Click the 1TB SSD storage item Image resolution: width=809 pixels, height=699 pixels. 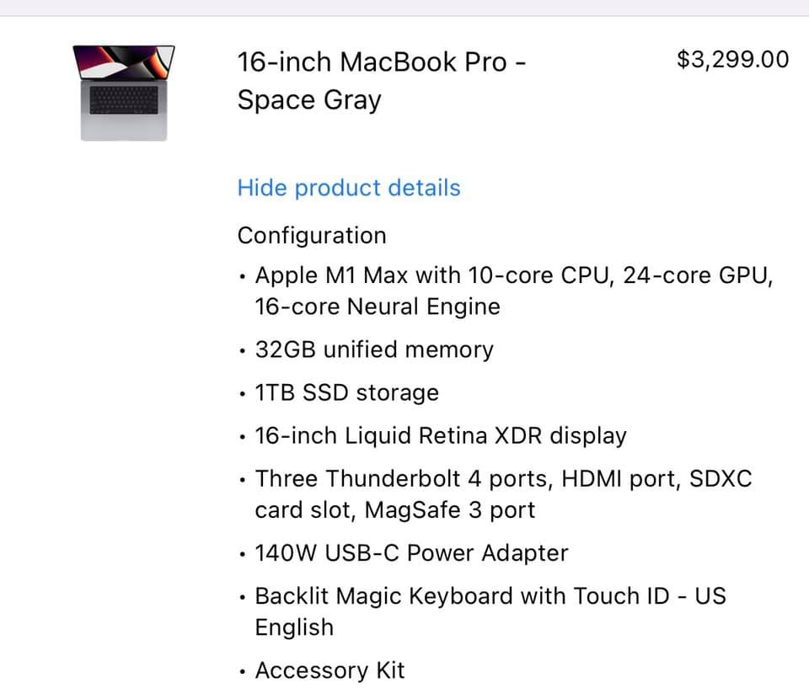[x=346, y=392]
